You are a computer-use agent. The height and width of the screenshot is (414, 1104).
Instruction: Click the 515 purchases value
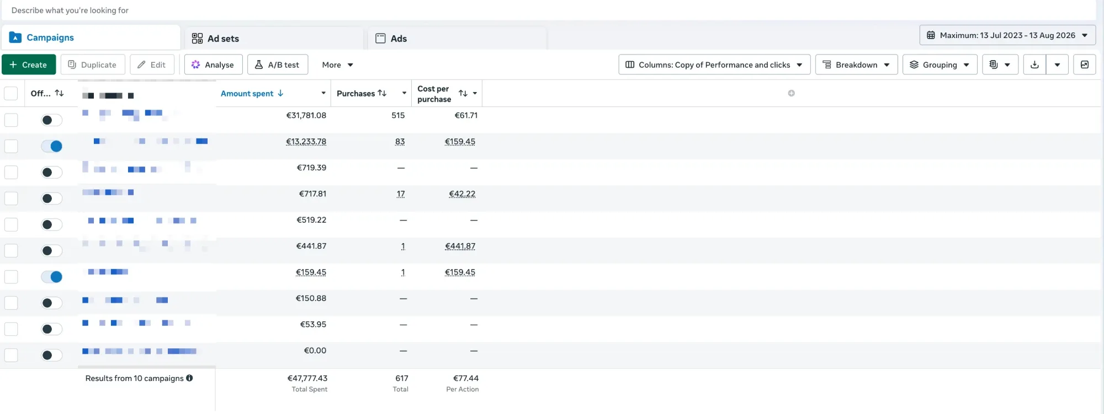tap(398, 115)
